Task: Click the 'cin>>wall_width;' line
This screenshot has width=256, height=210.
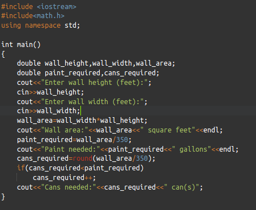Action: tap(49, 111)
